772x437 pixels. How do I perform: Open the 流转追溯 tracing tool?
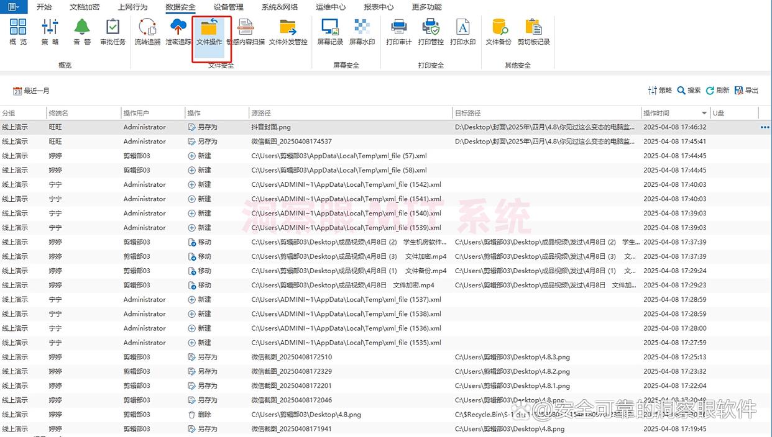(147, 31)
